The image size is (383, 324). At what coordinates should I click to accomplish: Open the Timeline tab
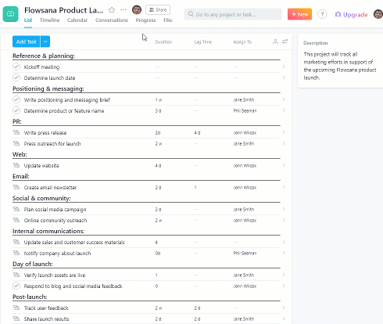49,20
